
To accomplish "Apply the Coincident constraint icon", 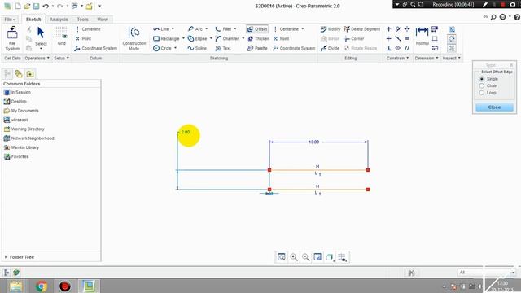I will [398, 48].
